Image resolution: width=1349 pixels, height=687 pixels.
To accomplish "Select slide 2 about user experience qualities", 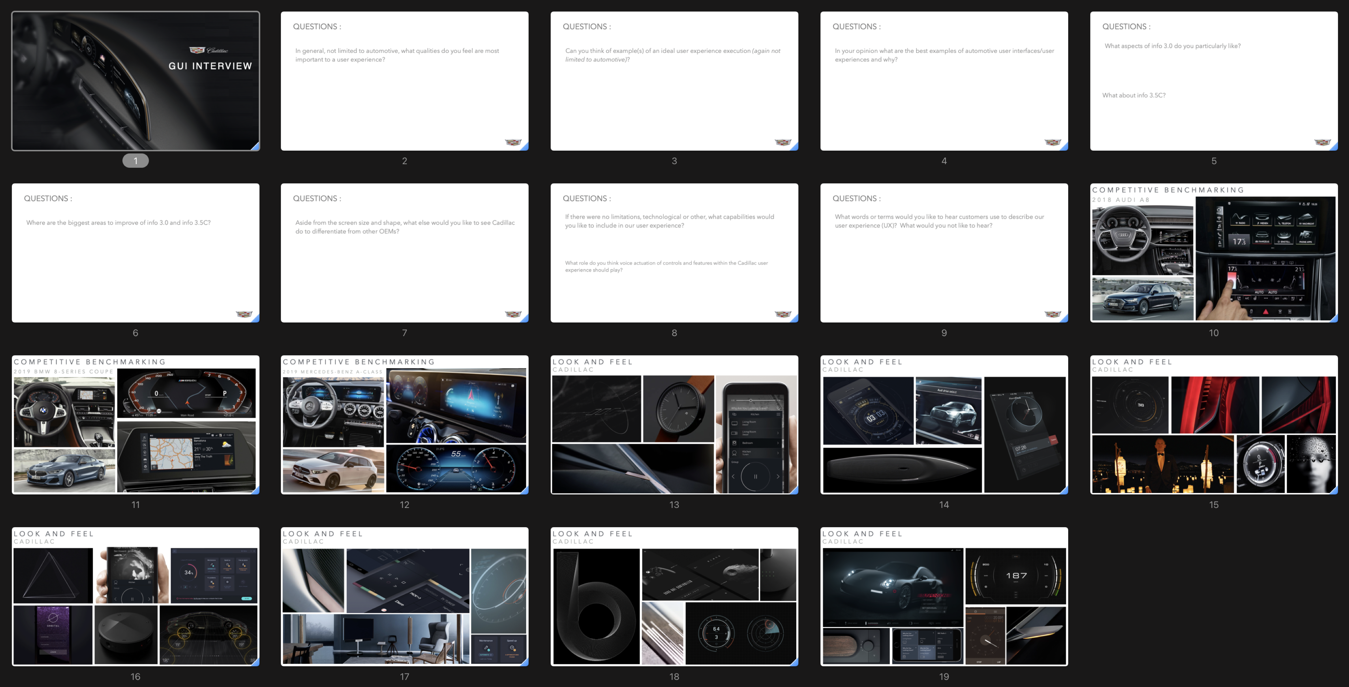I will pyautogui.click(x=404, y=81).
